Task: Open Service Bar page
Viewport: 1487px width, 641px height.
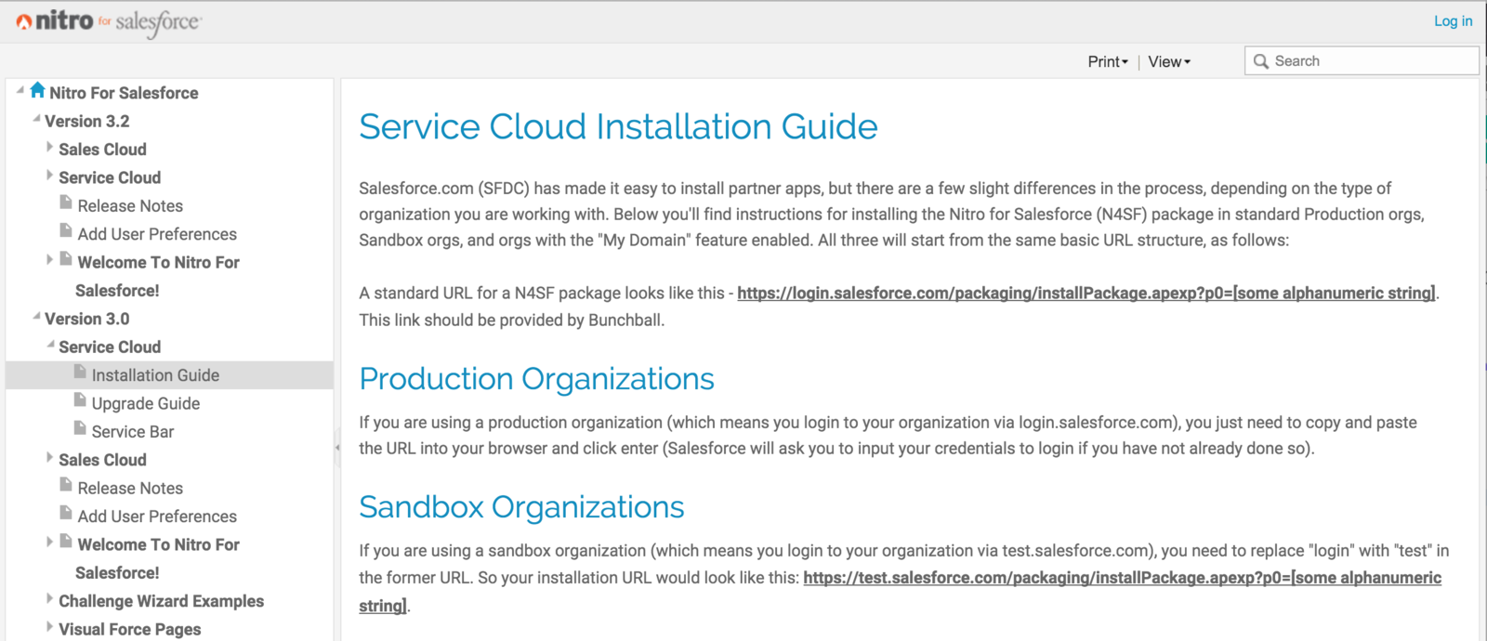Action: click(x=133, y=431)
